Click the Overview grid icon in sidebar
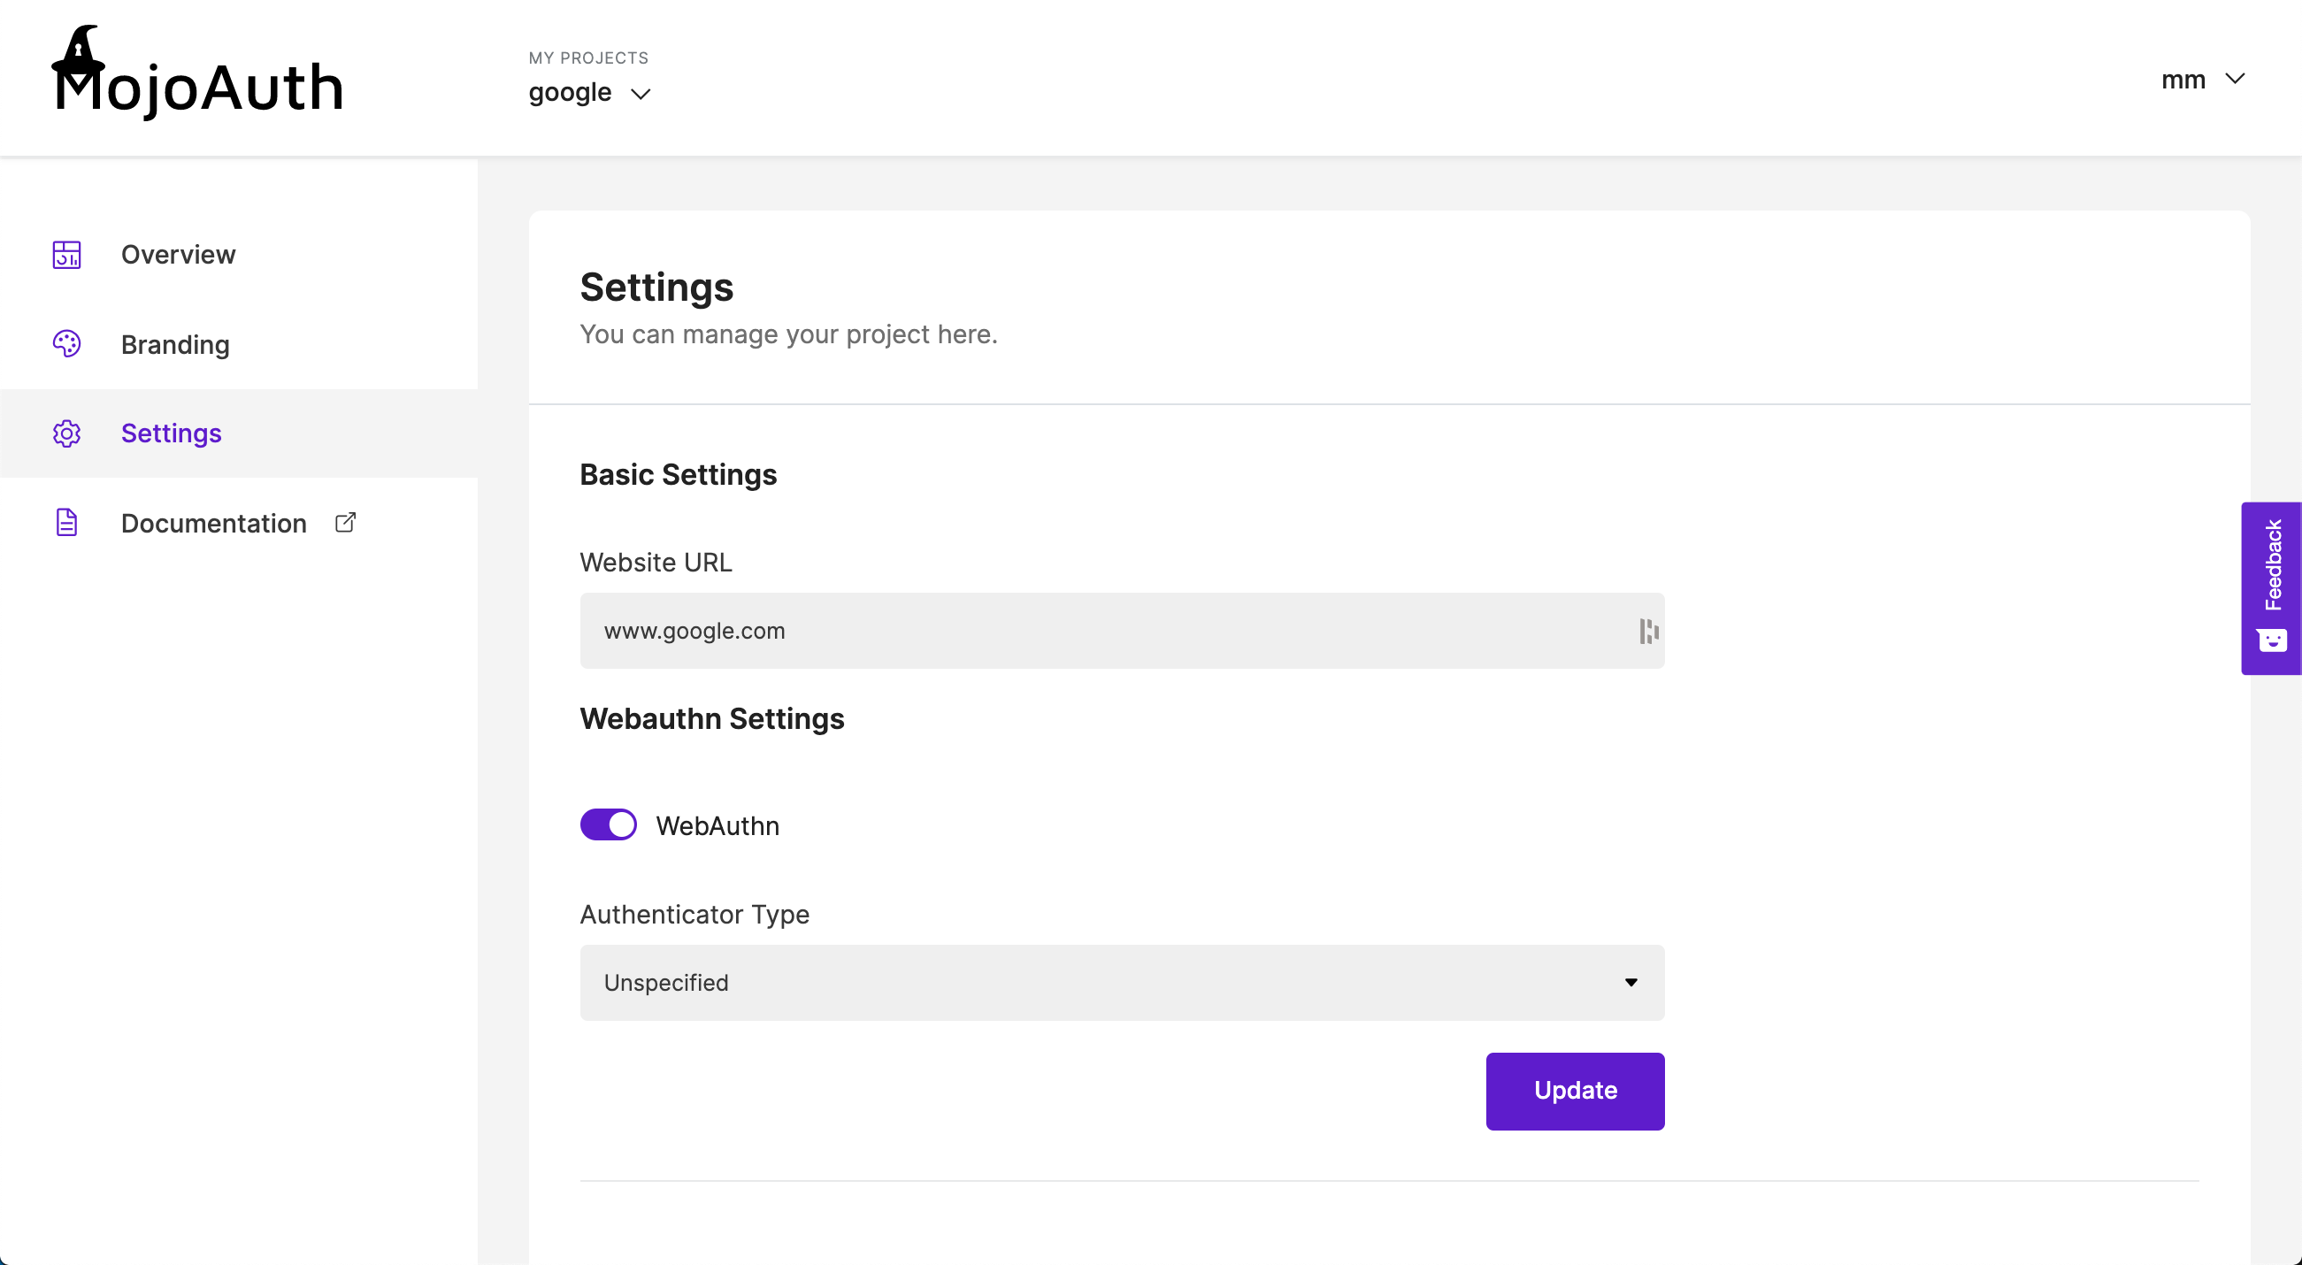Image resolution: width=2302 pixels, height=1265 pixels. click(66, 255)
